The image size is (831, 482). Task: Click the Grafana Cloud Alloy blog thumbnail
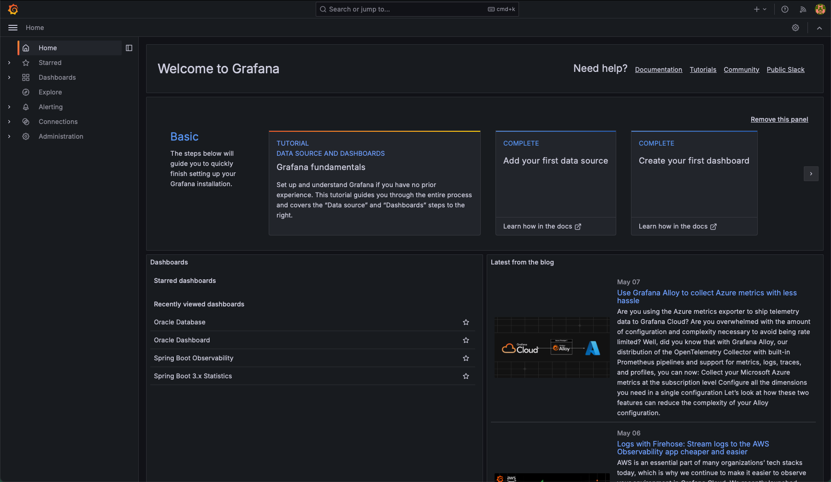(x=552, y=347)
